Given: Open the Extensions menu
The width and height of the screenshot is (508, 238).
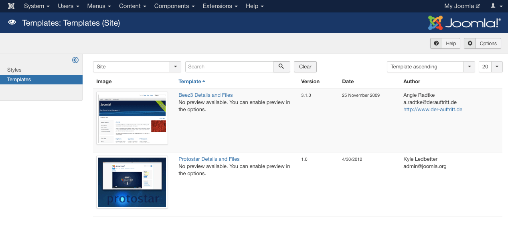Looking at the screenshot, I should [x=220, y=6].
